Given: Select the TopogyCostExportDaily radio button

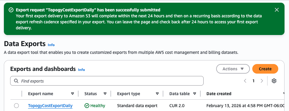Looking at the screenshot, I should (16, 106).
